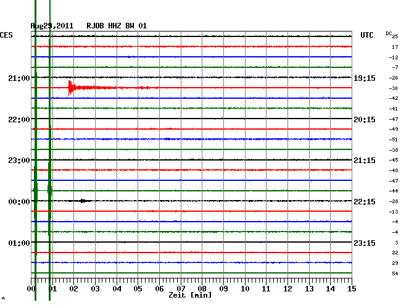The height and width of the screenshot is (305, 401).
Task: Click the DC column header
Action: pos(389,33)
